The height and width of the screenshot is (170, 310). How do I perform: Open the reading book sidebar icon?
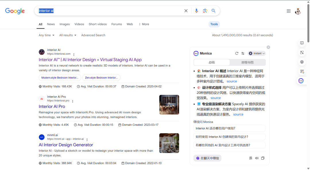pyautogui.click(x=302, y=43)
